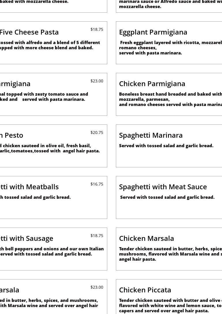Click the $18.75 Sausage price

97,236
